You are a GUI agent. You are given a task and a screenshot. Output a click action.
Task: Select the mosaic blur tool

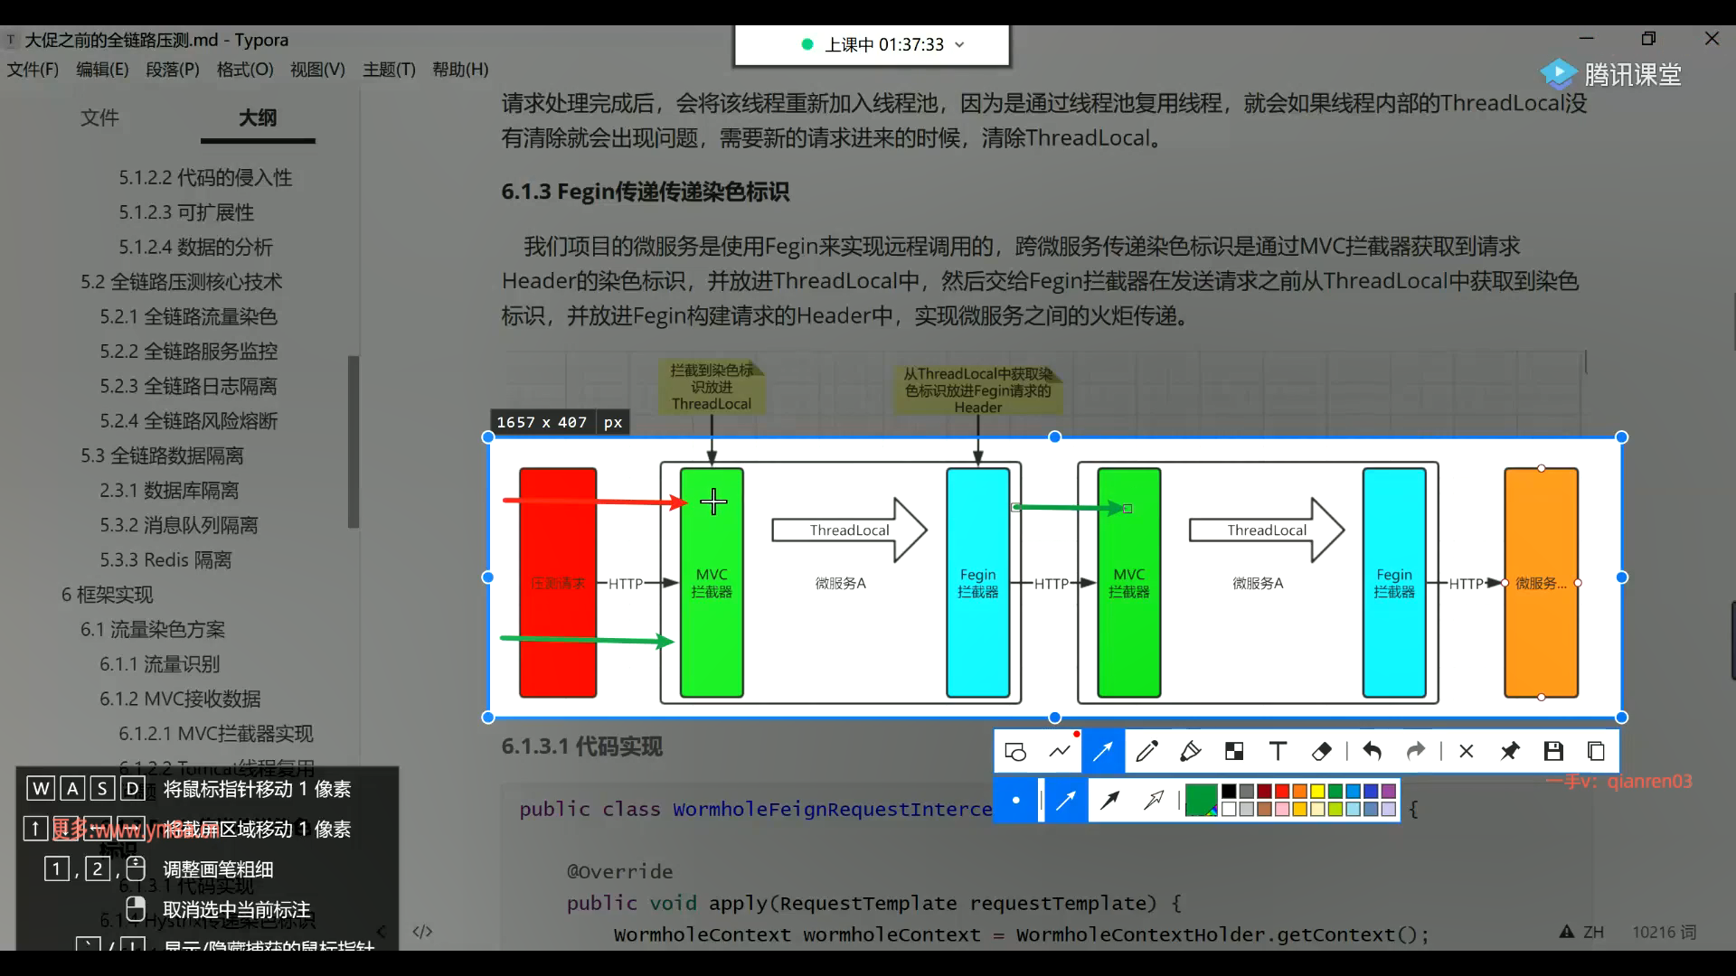1234,752
